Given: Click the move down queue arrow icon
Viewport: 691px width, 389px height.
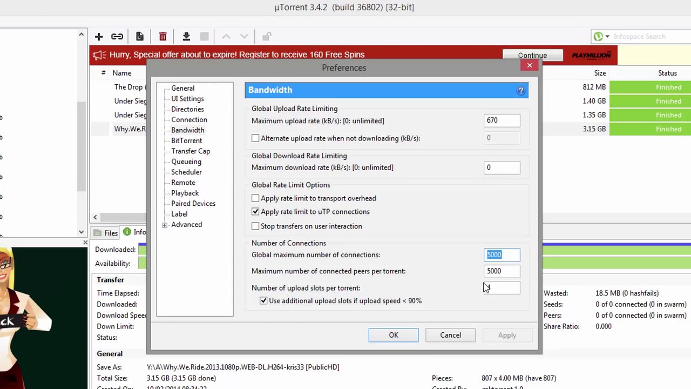Looking at the screenshot, I should 244,37.
